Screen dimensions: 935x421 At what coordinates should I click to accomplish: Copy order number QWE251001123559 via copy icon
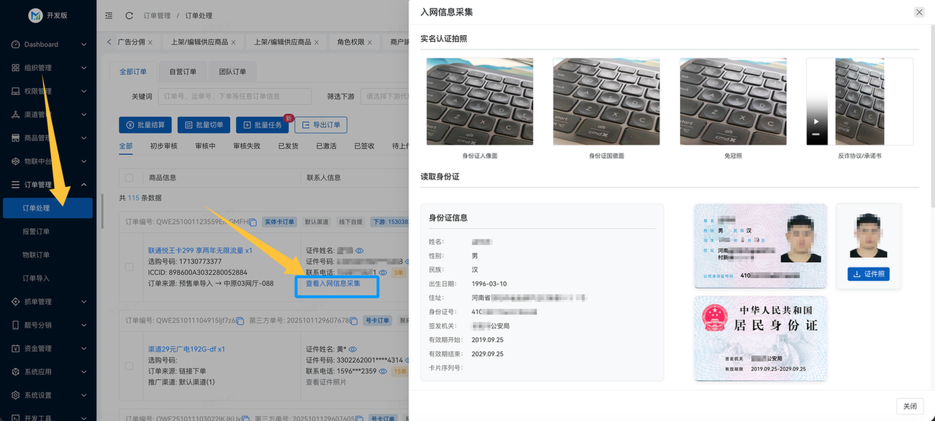coord(252,222)
